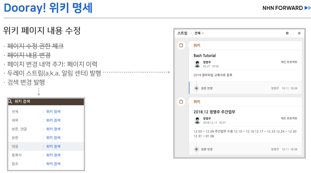Click the magnifier icon in wiki search
Viewport: 311px width, 173px height.
tap(10, 101)
